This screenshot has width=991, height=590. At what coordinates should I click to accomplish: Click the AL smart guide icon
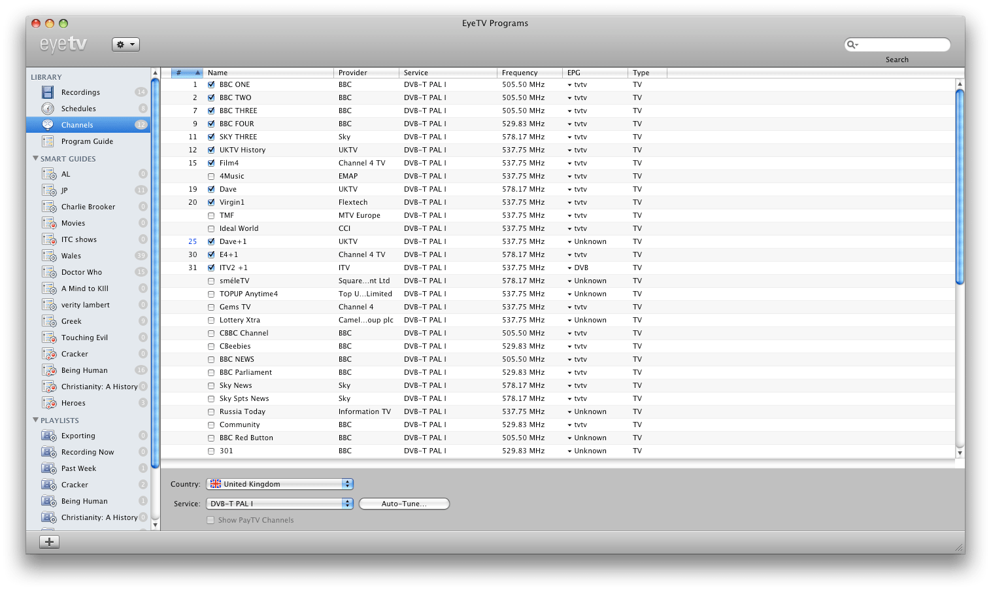49,174
